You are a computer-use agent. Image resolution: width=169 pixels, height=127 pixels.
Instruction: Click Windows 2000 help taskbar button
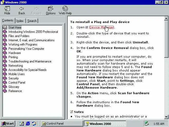[x=105, y=124]
